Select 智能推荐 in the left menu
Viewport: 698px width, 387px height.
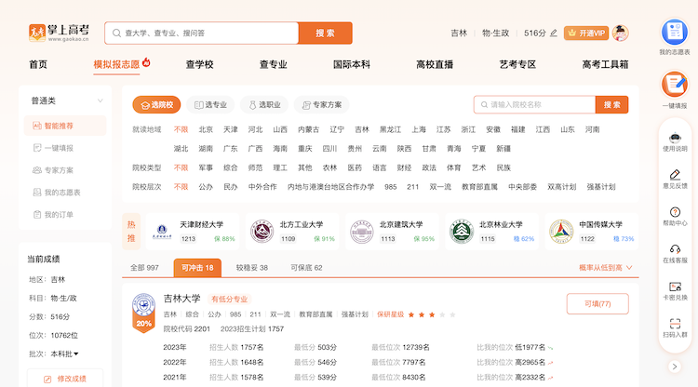coord(65,126)
